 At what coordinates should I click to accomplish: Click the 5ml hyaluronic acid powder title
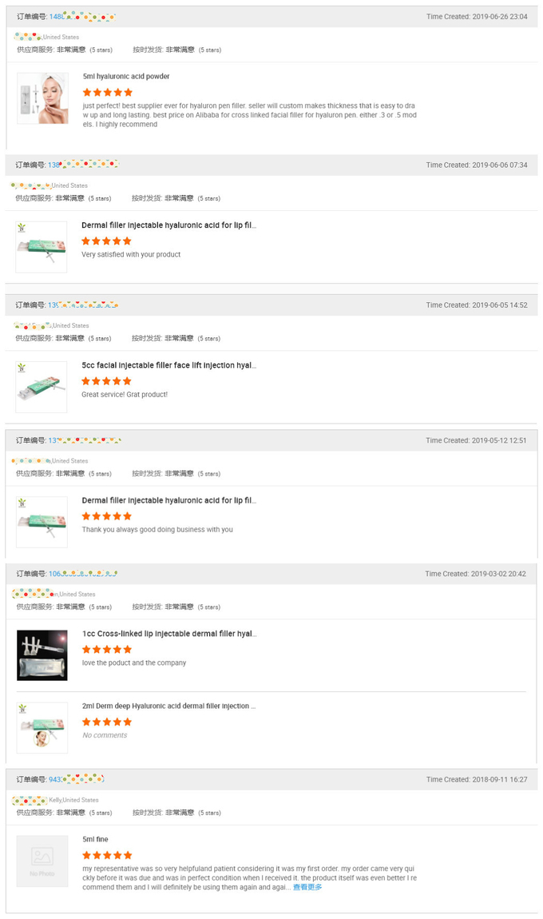[126, 77]
